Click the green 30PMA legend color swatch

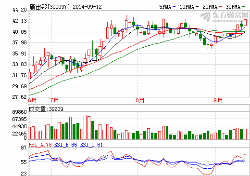click(x=243, y=7)
